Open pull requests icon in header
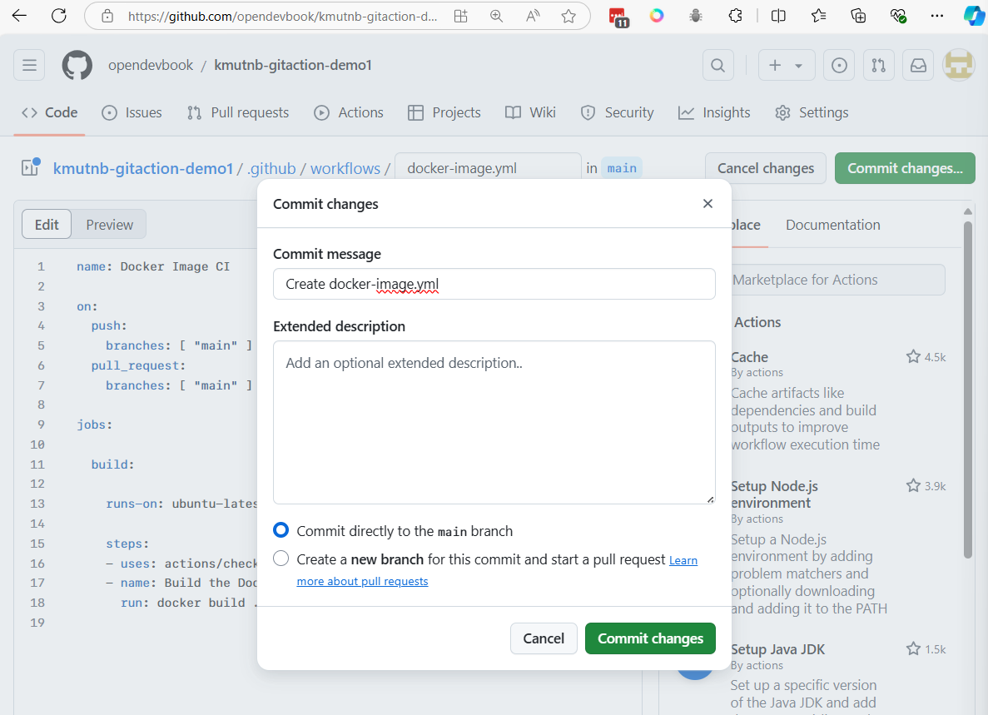Viewport: 988px width, 715px height. (878, 66)
